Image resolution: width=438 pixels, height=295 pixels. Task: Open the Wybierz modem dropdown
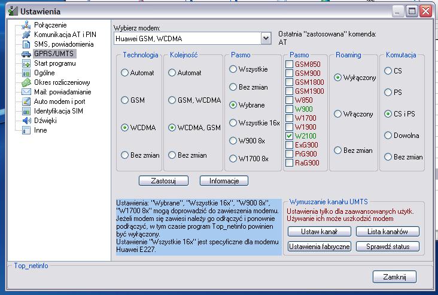coord(266,39)
